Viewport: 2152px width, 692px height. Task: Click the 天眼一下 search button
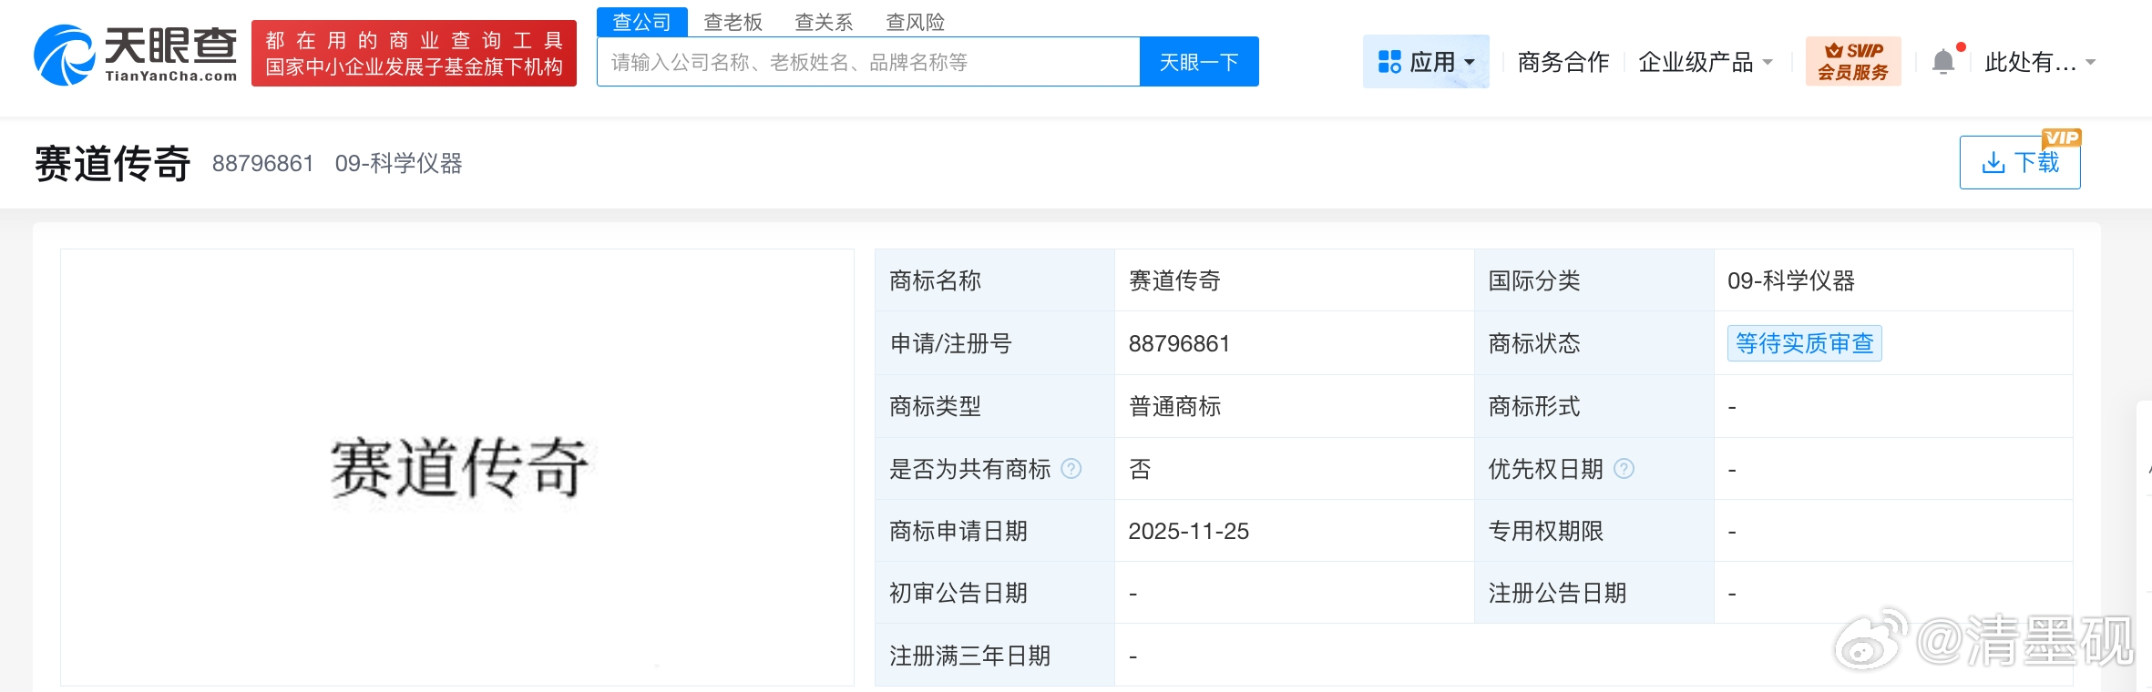[1199, 62]
